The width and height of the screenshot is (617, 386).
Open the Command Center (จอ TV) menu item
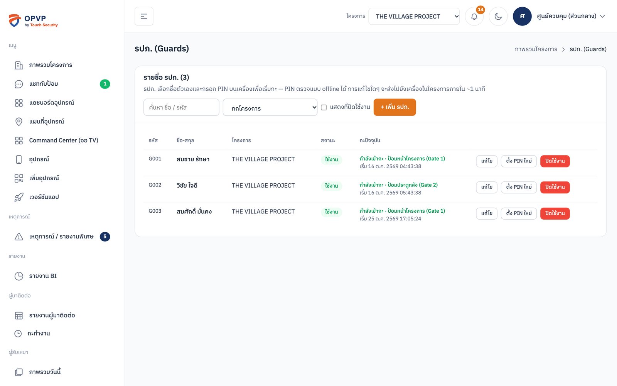tap(62, 141)
